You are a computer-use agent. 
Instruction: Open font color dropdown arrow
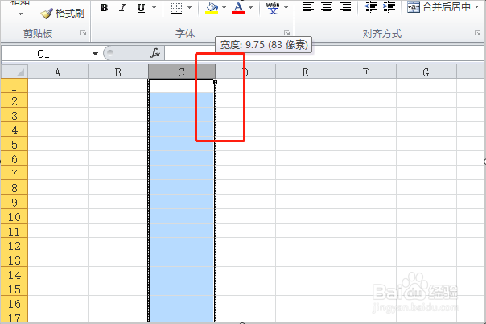point(251,8)
